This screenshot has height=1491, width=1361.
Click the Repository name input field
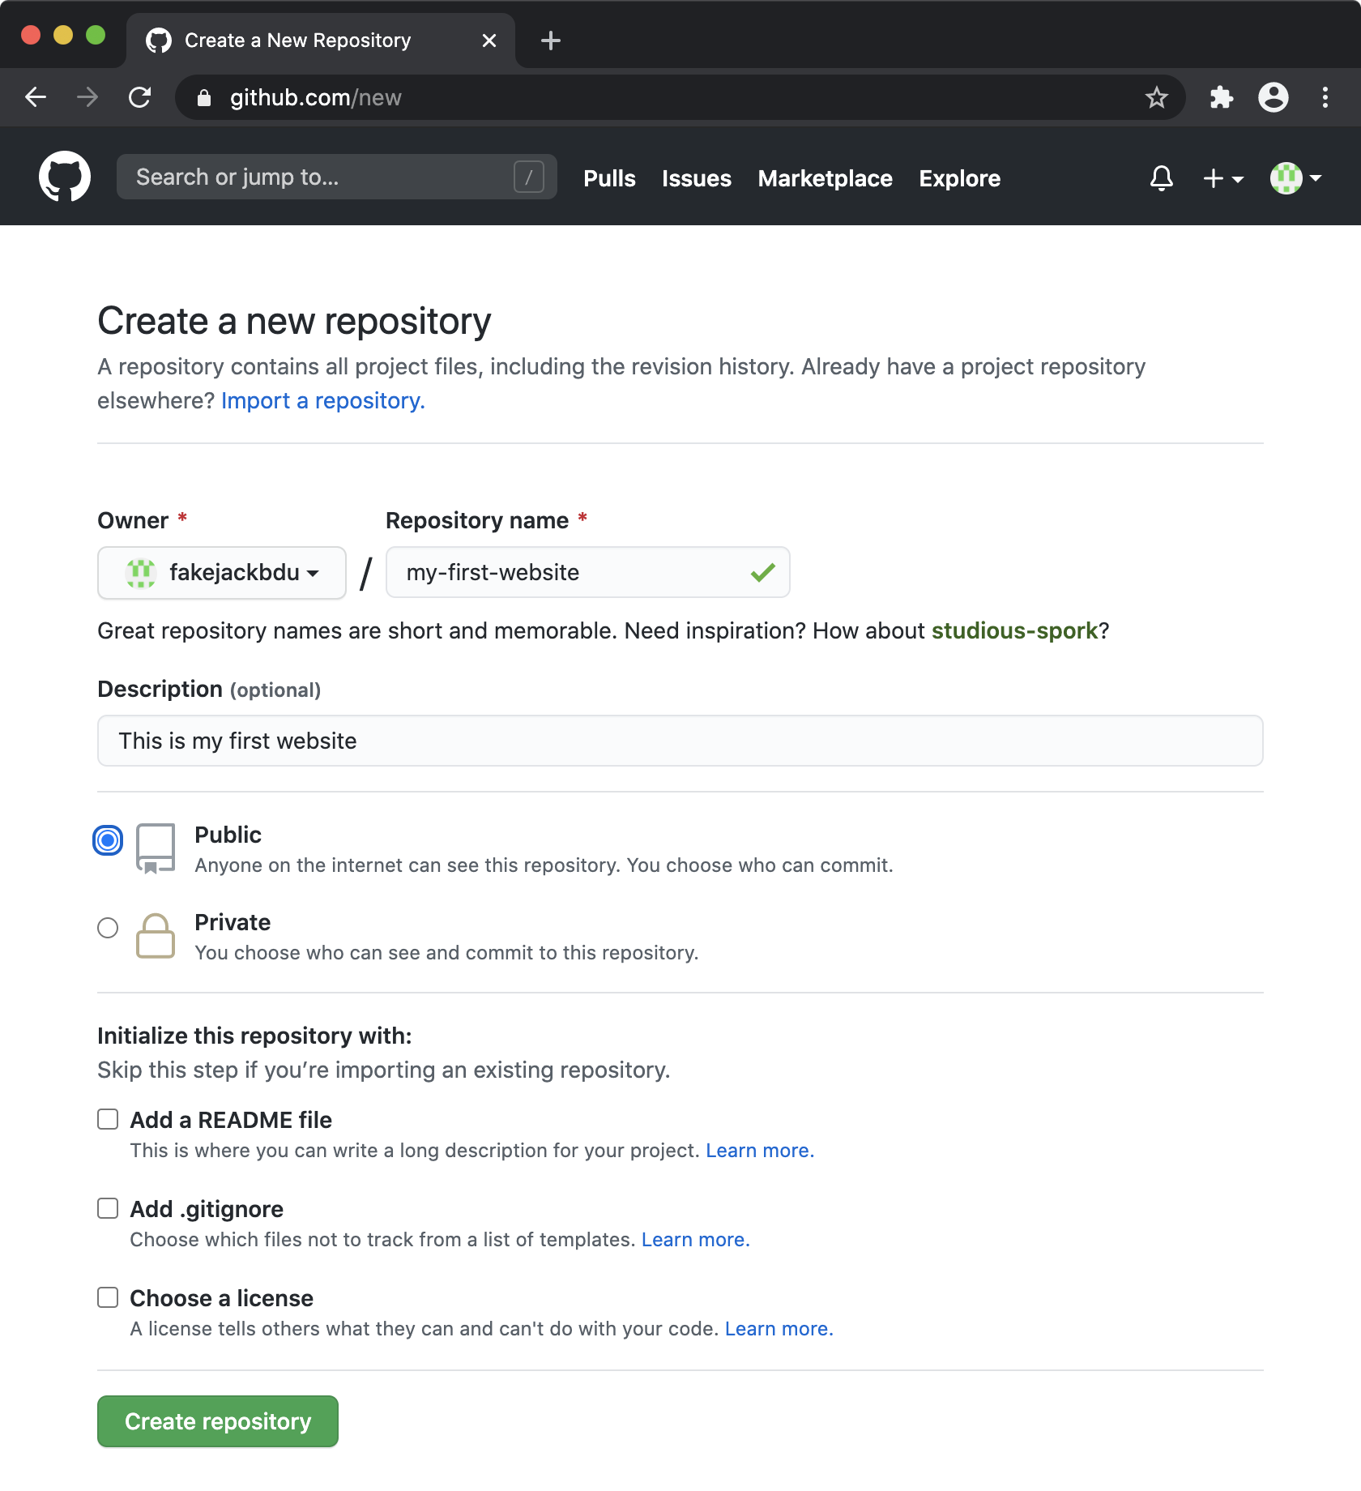587,572
